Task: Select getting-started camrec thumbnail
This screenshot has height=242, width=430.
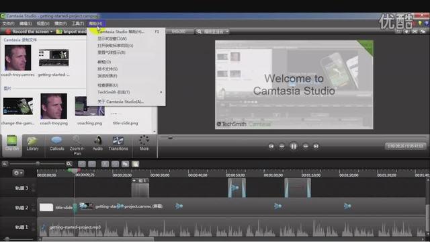Action: coord(54,58)
